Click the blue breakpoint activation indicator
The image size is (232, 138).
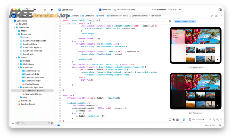coord(59,125)
